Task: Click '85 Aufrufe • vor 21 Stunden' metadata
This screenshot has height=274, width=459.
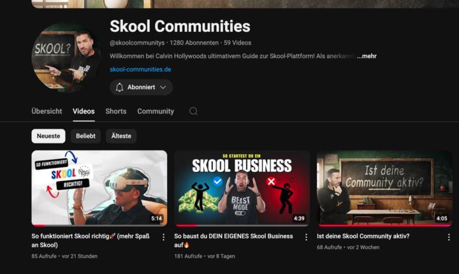Action: coord(64,256)
